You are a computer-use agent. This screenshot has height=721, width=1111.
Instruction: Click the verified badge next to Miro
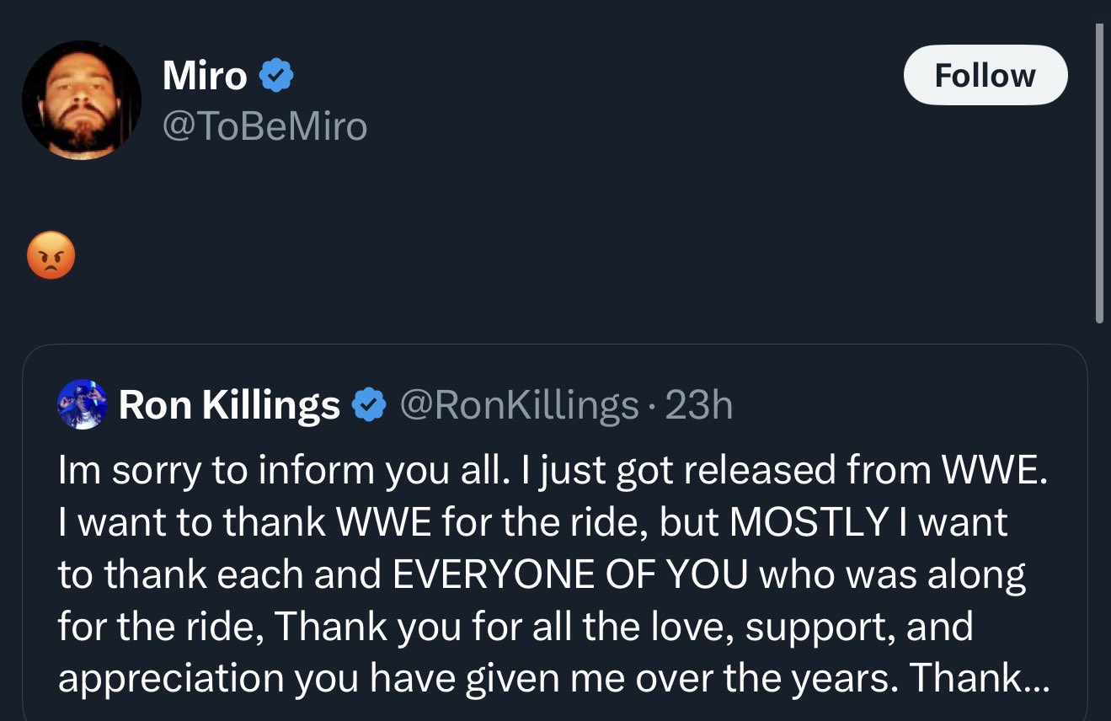coord(275,76)
